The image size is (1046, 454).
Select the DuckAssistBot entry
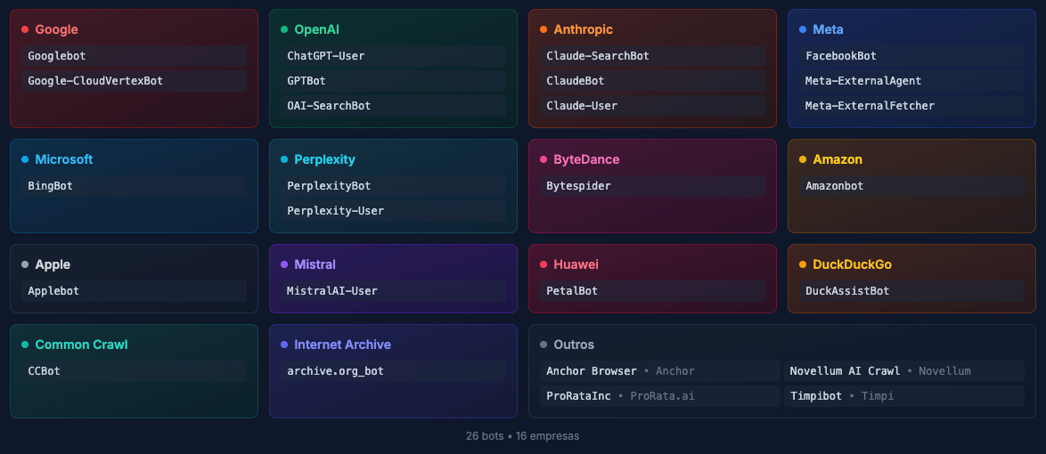pos(912,291)
